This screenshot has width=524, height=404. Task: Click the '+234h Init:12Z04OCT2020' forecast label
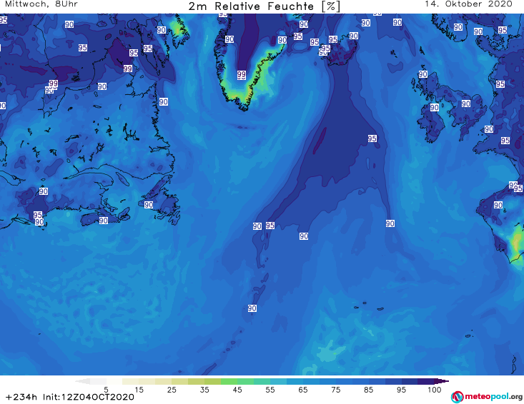coord(70,397)
